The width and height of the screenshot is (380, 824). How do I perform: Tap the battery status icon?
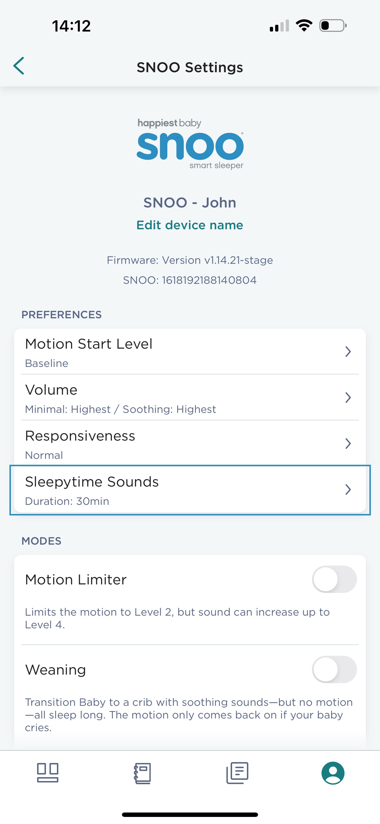(333, 26)
